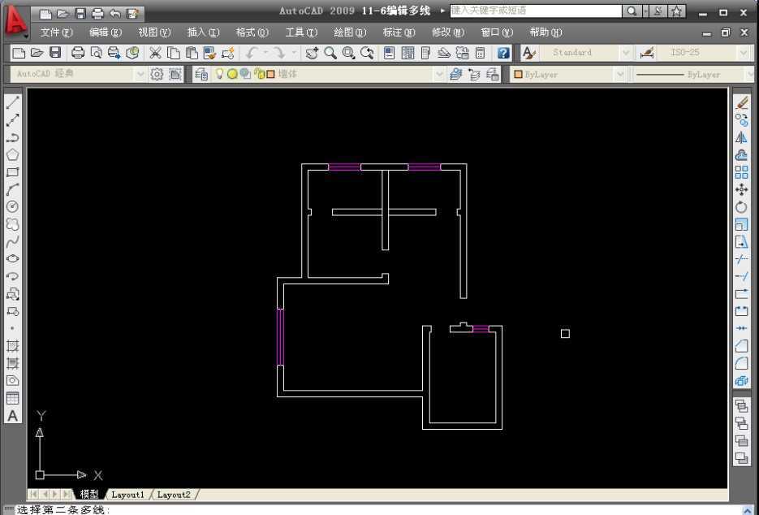This screenshot has width=759, height=515.
Task: Expand the ISO-25 dimension style dropdown
Action: tap(744, 52)
